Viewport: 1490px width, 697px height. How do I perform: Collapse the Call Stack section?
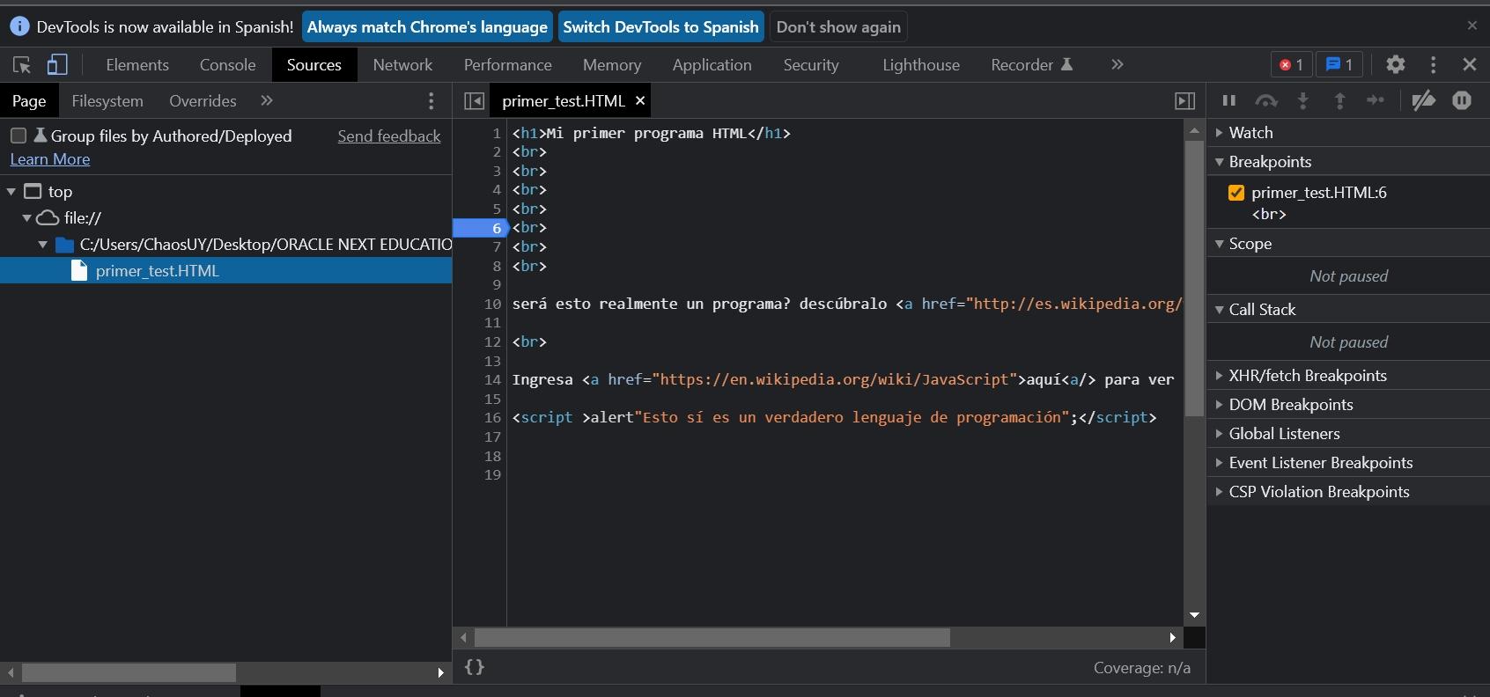click(1348, 309)
